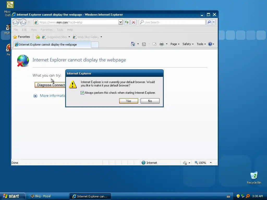Image resolution: width=267 pixels, height=200 pixels.
Task: Click the Internet Explorer taskbar button
Action: tap(90, 196)
